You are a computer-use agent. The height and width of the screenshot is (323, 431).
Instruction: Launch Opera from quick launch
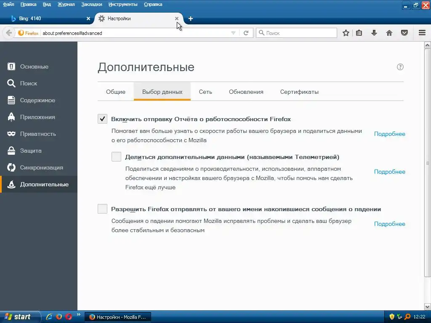click(69, 317)
